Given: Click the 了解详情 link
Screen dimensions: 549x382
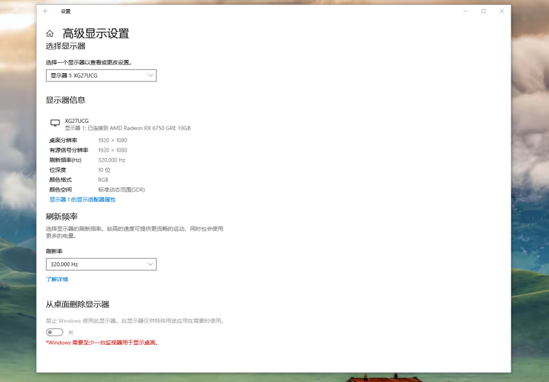Looking at the screenshot, I should coord(57,279).
